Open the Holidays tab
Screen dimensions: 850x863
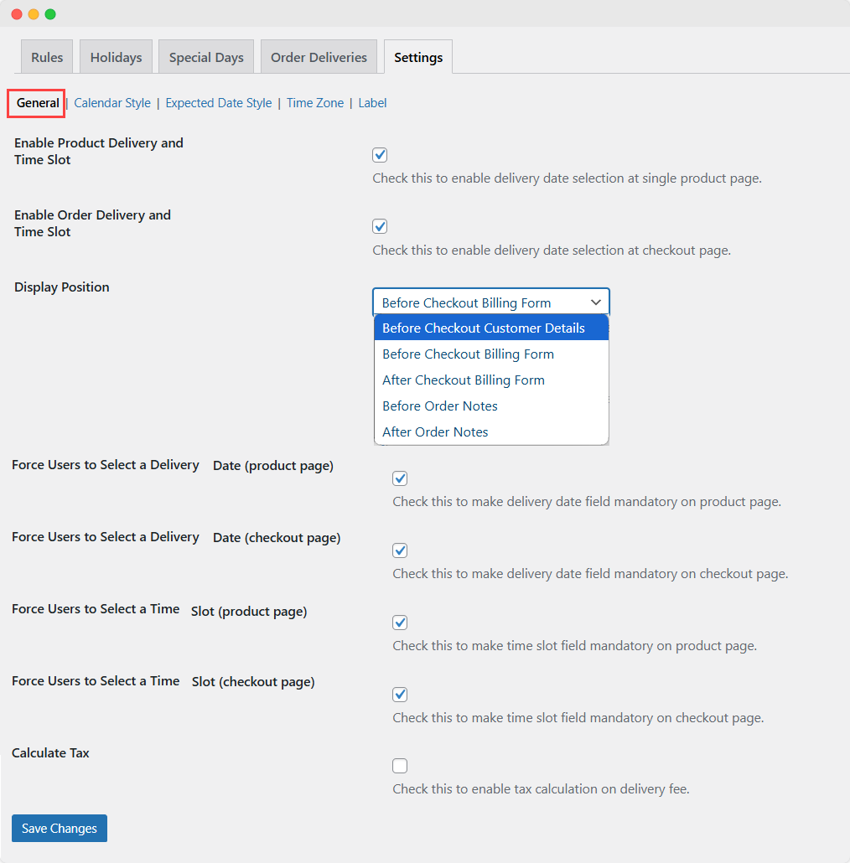click(116, 56)
